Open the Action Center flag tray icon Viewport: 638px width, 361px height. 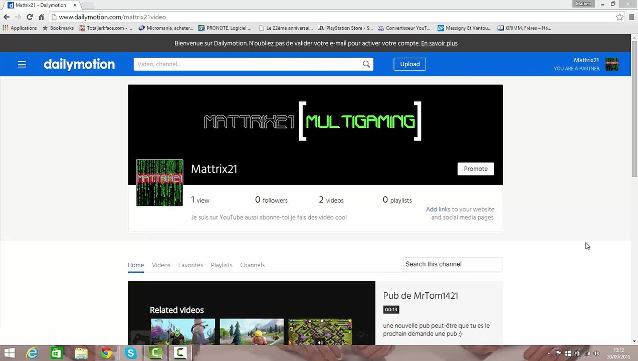pos(558,353)
